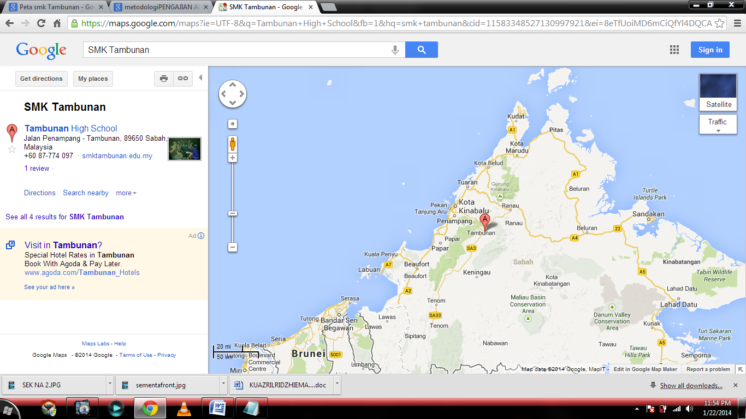Open the Tambunan High School photo thumbnail
Image resolution: width=746 pixels, height=419 pixels.
point(185,149)
